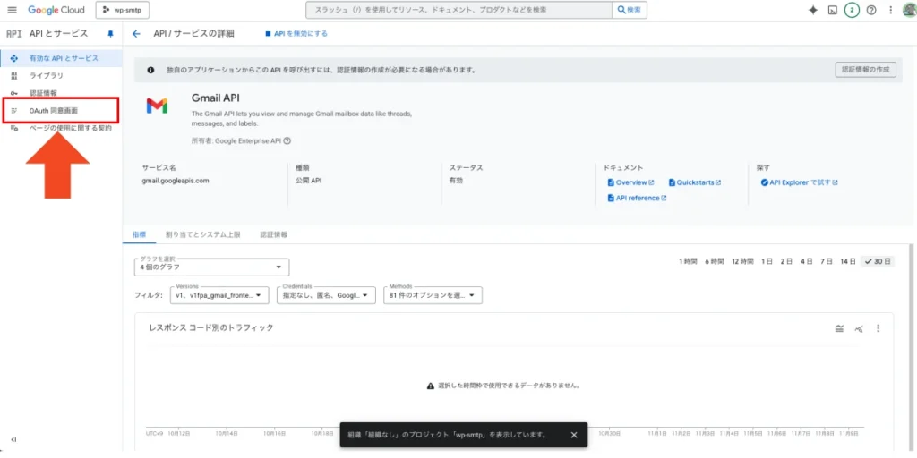Open the API reference documentation link
The width and height of the screenshot is (917, 458).
pyautogui.click(x=637, y=198)
